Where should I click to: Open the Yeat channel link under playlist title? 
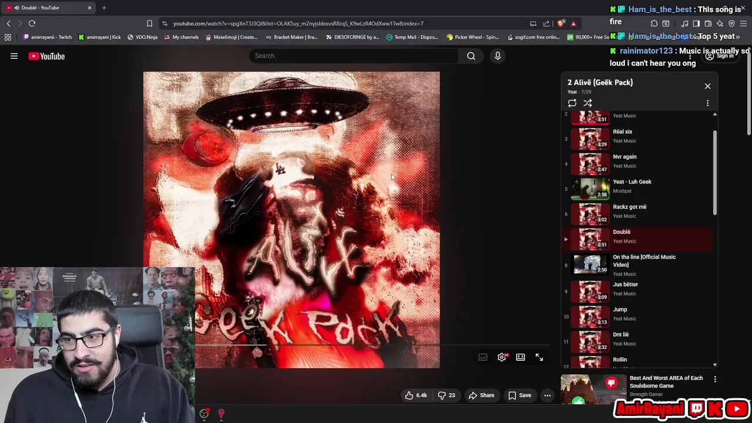(572, 92)
